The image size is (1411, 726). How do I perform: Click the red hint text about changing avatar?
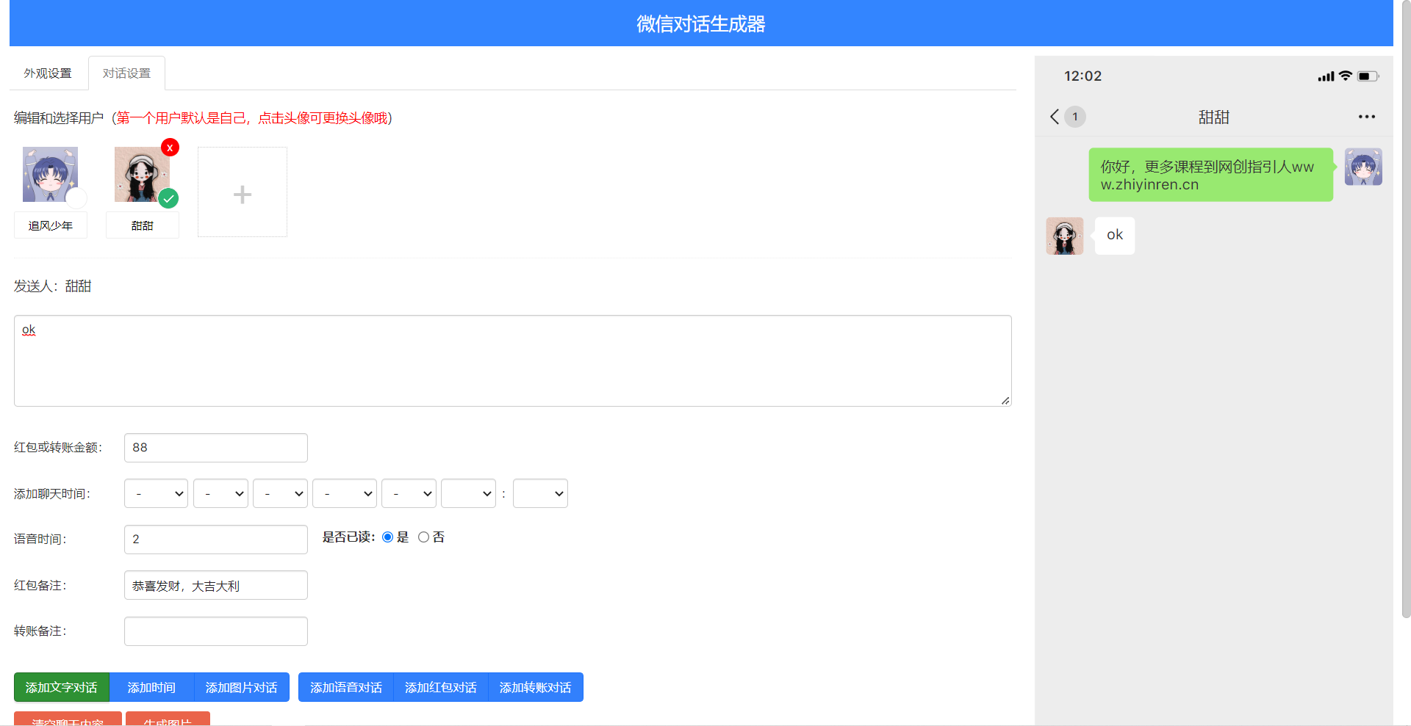[252, 118]
